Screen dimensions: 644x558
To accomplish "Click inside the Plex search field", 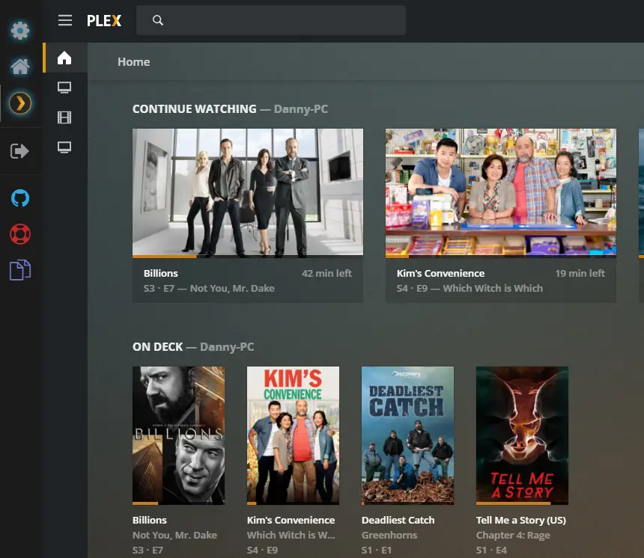I will pyautogui.click(x=270, y=20).
